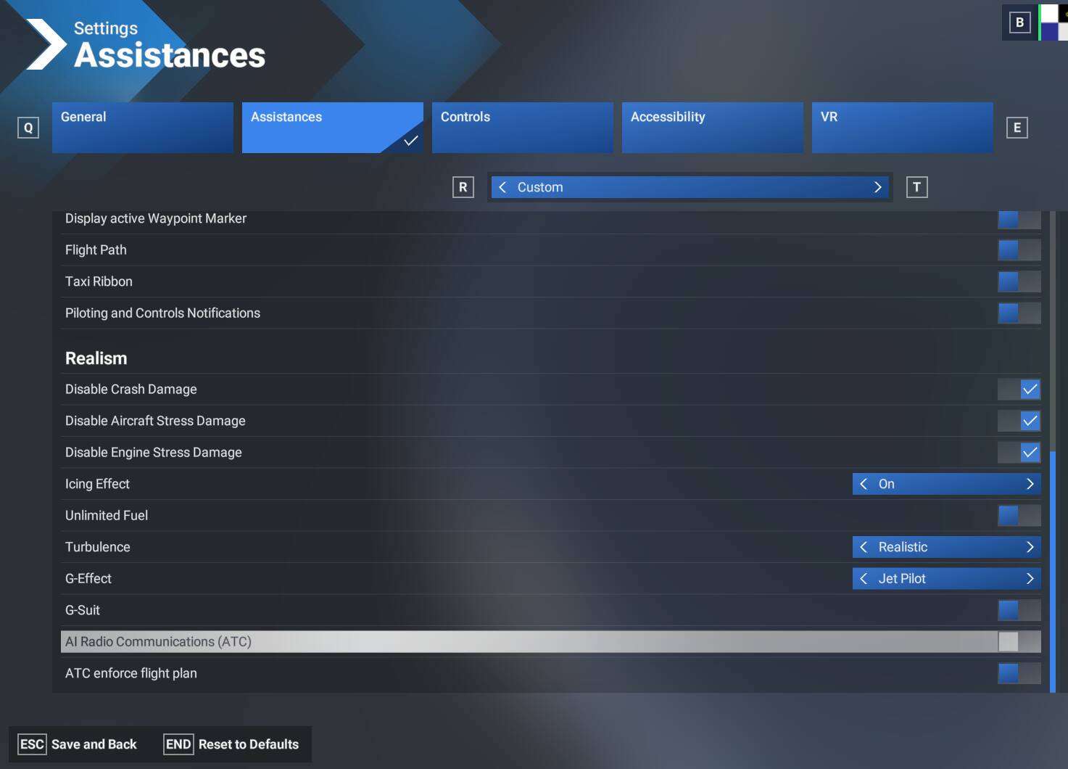1068x769 pixels.
Task: Cycle the Icing Effect option forward
Action: 1030,484
